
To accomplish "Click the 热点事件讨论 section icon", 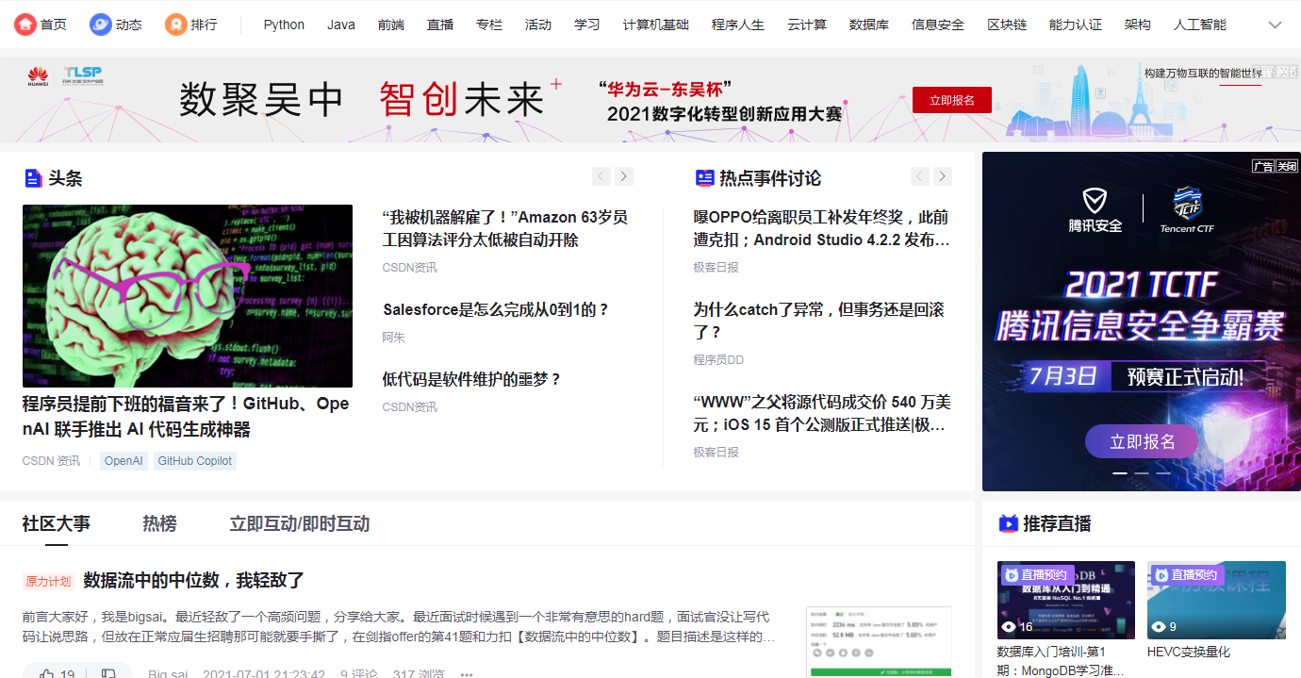I will [x=704, y=178].
